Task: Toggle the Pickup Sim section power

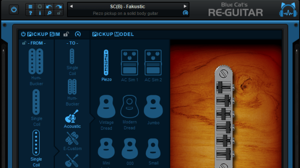Action: (23, 34)
